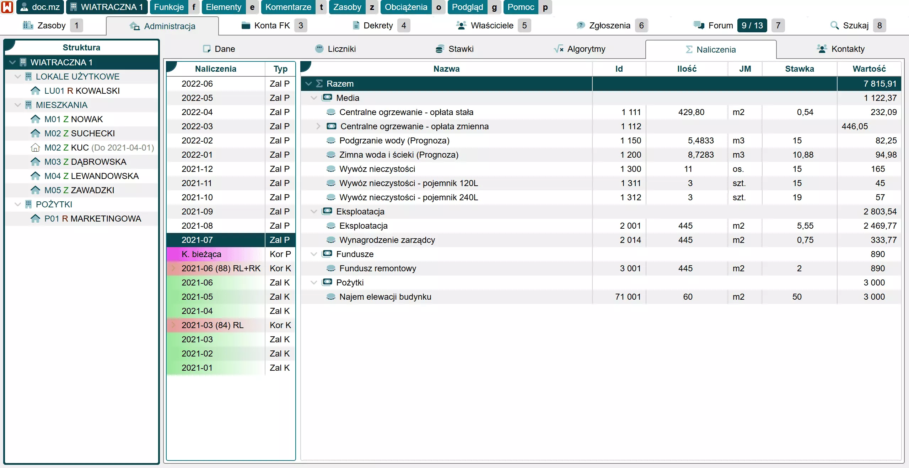
Task: Expand Centralne ogrzewanie - opłata zmienna row
Action: click(318, 126)
